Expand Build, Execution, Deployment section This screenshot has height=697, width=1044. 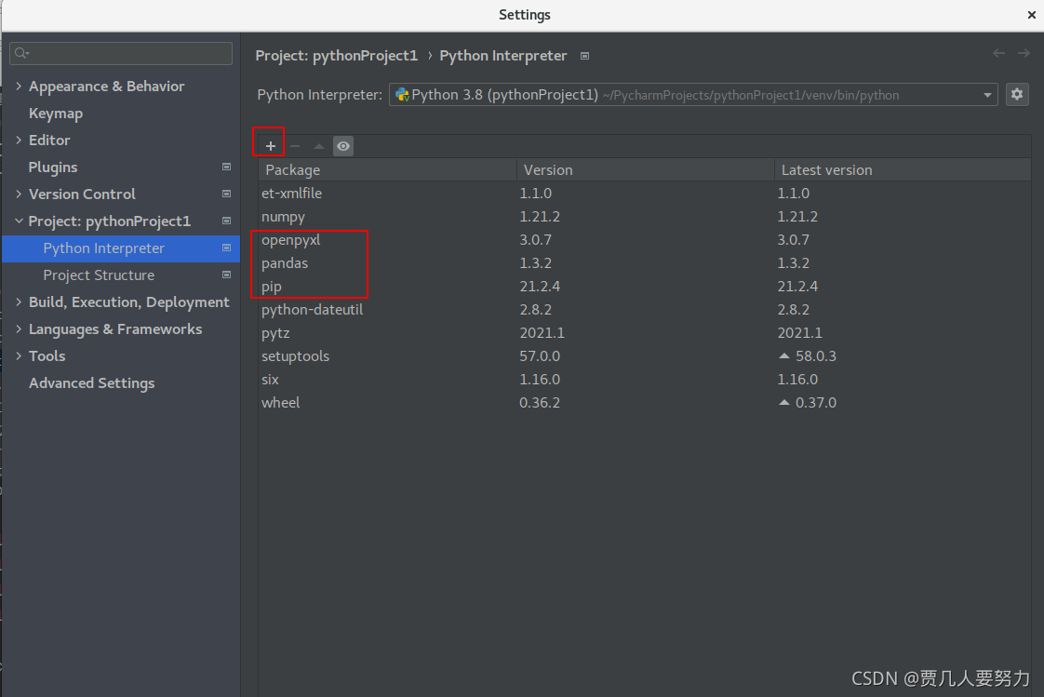19,302
